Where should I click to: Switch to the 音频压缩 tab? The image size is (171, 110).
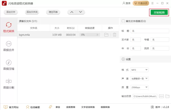point(9,65)
